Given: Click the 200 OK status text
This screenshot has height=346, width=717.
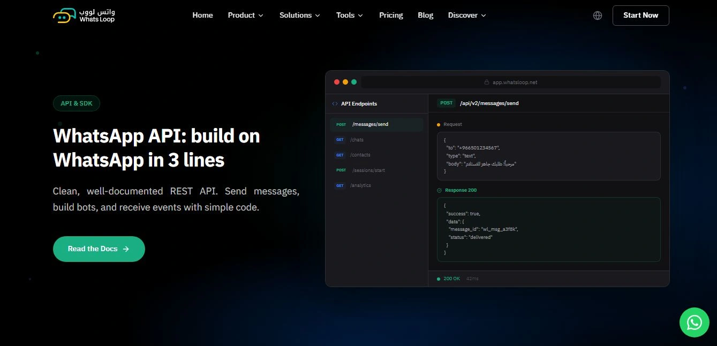Looking at the screenshot, I should (x=451, y=279).
